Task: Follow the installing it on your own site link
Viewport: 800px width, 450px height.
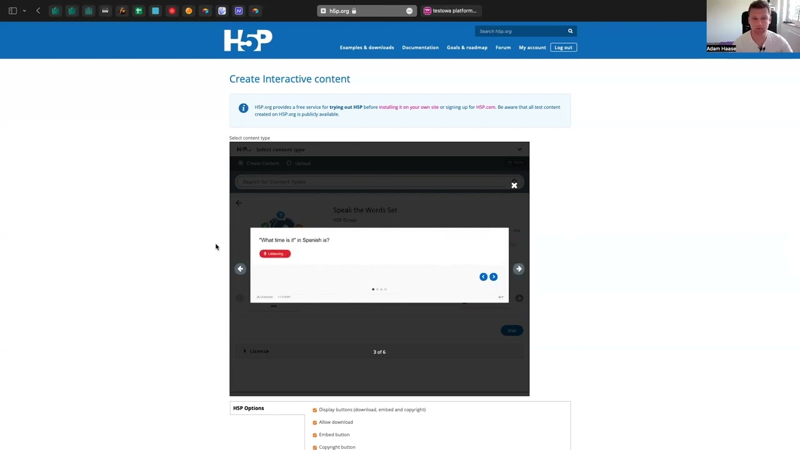Action: pos(409,107)
